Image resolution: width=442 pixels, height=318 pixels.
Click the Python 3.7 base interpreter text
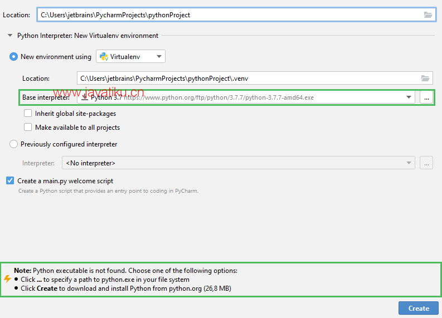click(x=106, y=97)
